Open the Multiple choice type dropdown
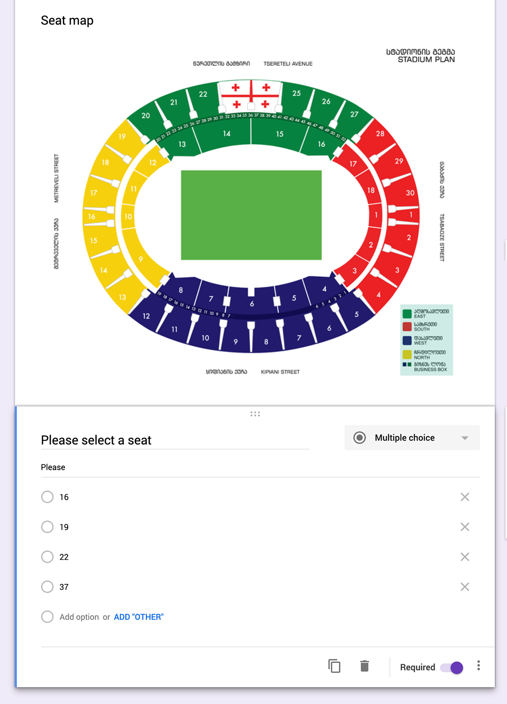The height and width of the screenshot is (704, 507). [412, 438]
